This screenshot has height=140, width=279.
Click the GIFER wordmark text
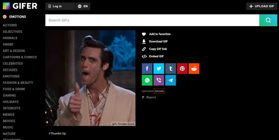[x=25, y=6]
